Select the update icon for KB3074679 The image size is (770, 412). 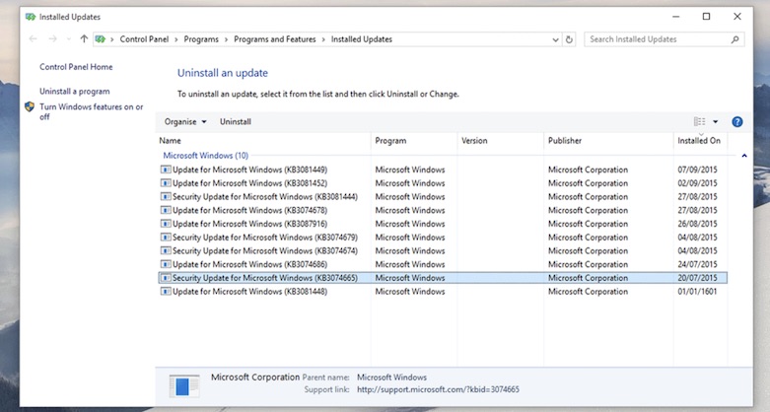(166, 238)
